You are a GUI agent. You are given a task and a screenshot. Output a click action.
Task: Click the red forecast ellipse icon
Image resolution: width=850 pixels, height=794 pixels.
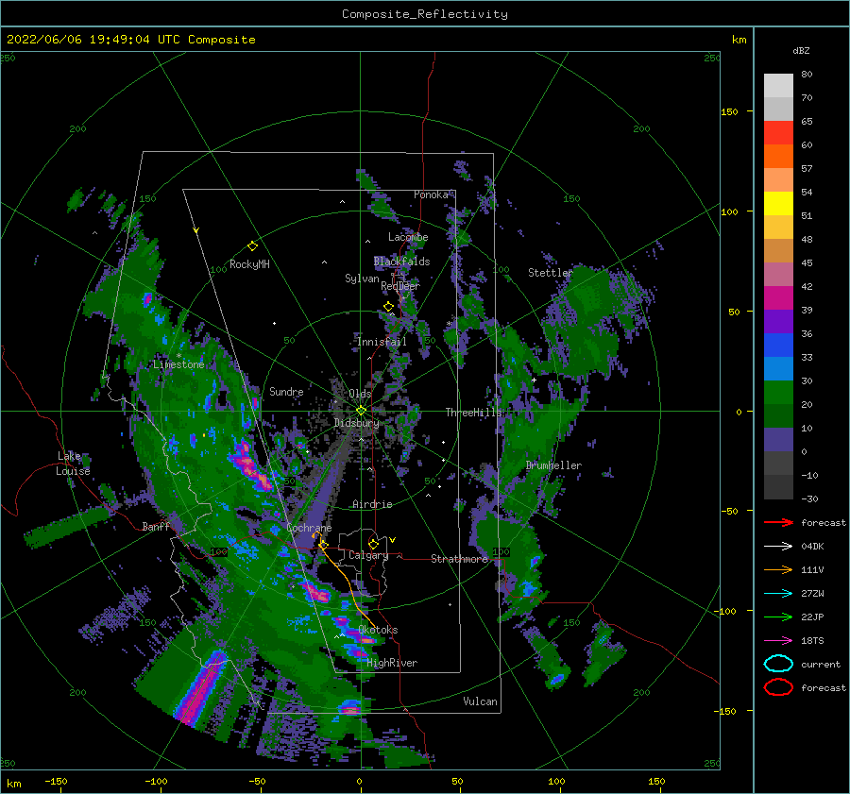click(778, 687)
